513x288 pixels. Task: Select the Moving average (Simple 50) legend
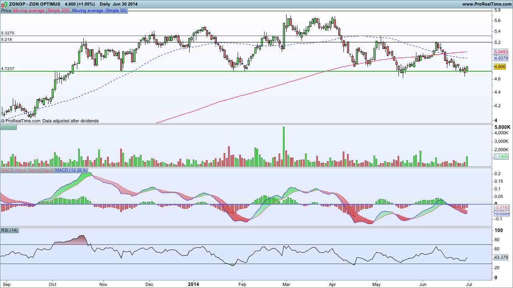tap(99, 10)
